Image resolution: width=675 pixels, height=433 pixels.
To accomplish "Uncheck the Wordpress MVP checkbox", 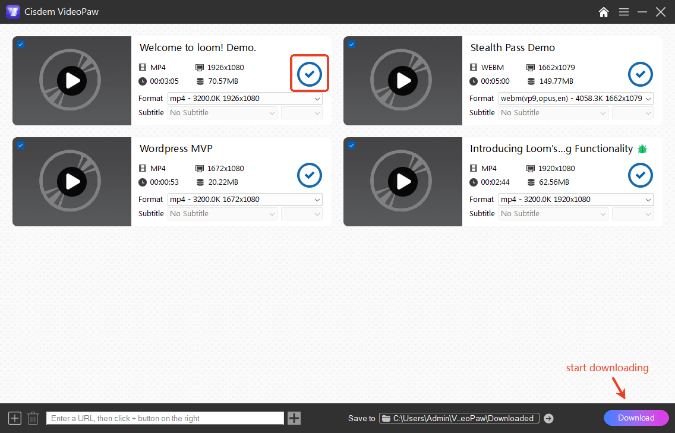I will (x=21, y=146).
